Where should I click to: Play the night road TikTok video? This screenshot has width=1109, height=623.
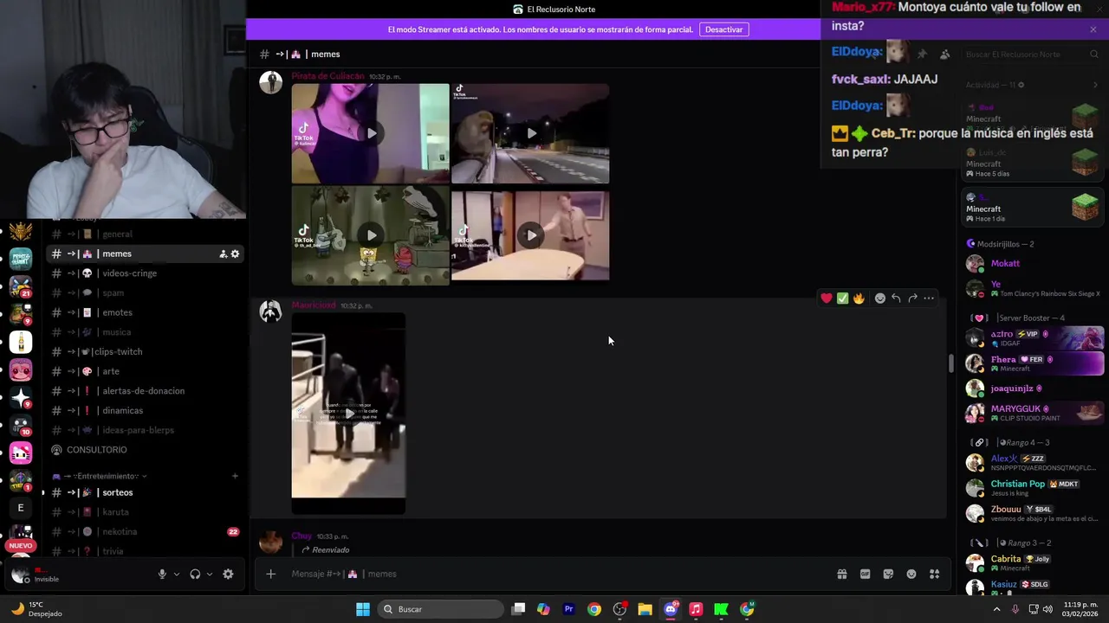[530, 133]
